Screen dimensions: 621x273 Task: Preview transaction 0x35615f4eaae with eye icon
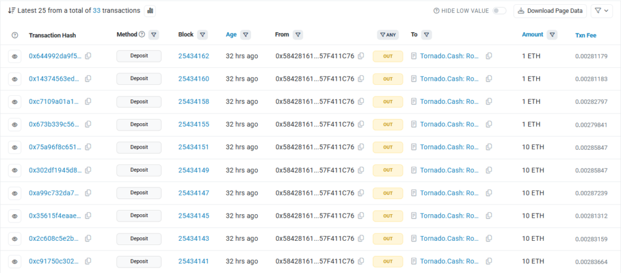click(15, 216)
